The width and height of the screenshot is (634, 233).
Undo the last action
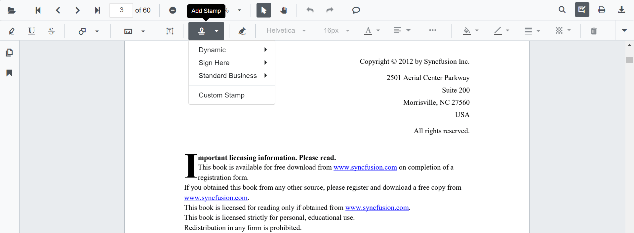310,10
